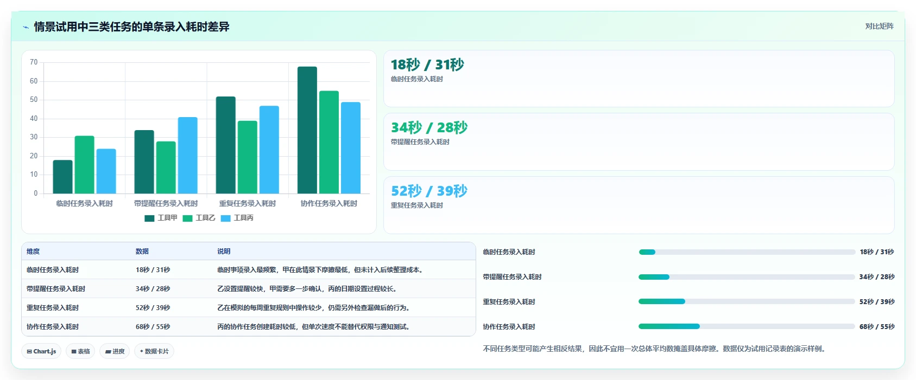Click the x-axis label 重复任务录入耗时
This screenshot has width=916, height=380.
click(x=248, y=204)
